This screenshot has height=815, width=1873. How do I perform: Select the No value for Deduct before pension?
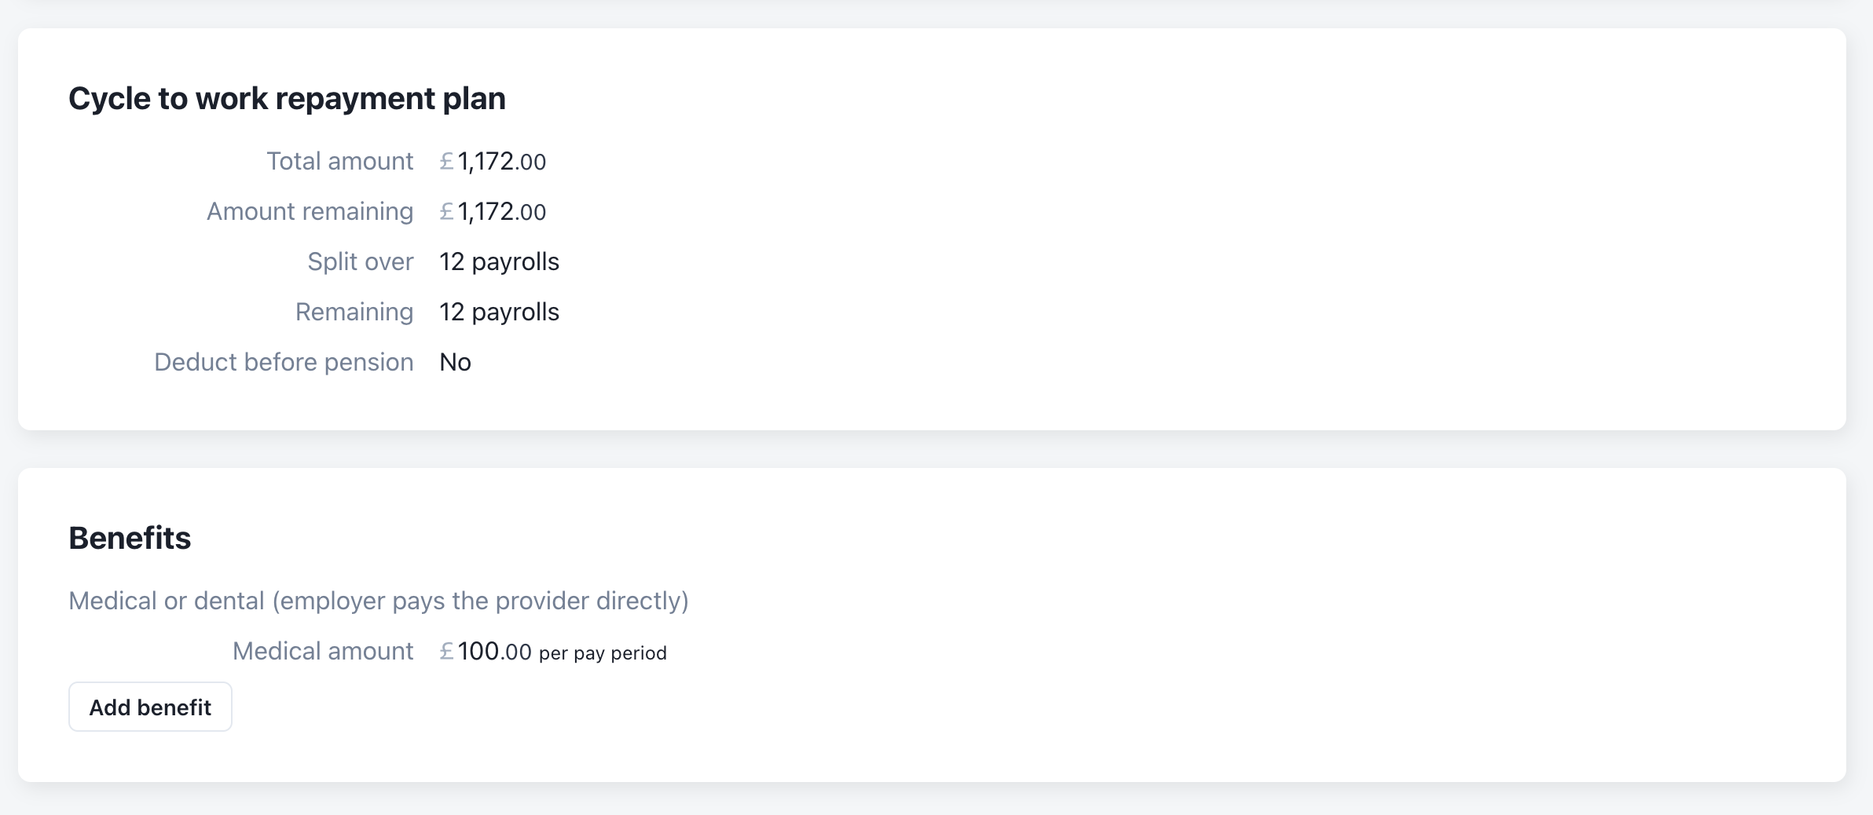455,362
